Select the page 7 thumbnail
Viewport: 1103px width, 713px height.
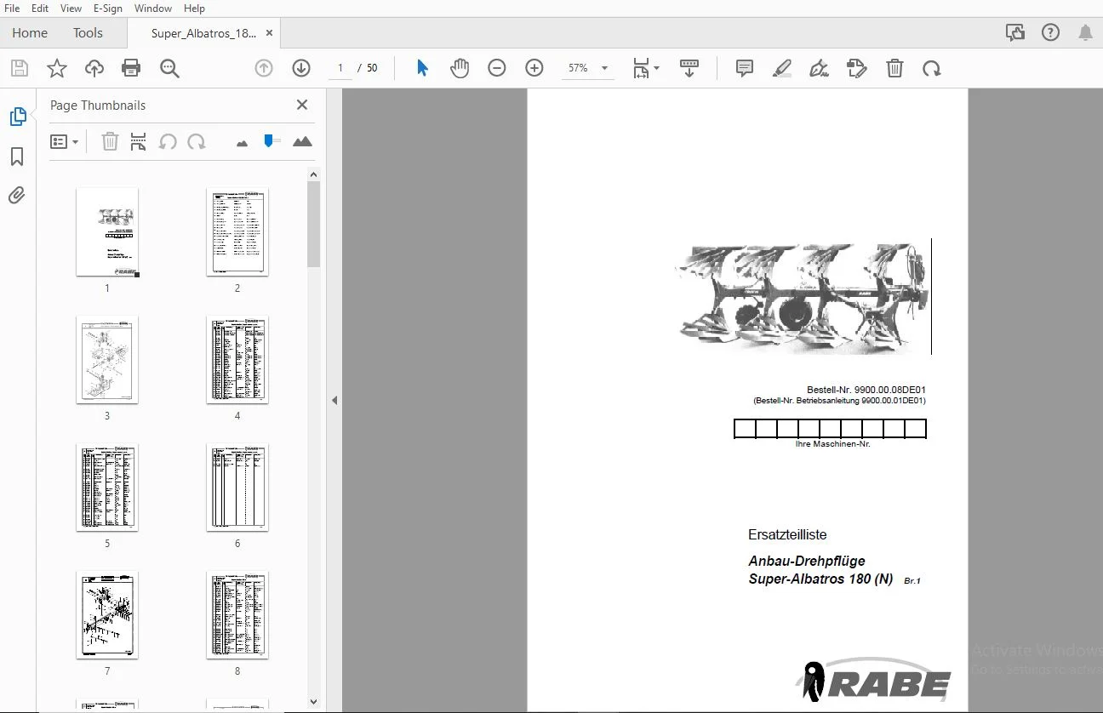point(107,615)
